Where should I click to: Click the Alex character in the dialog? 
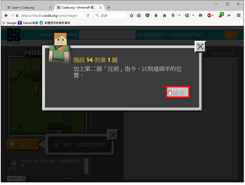tap(60, 49)
